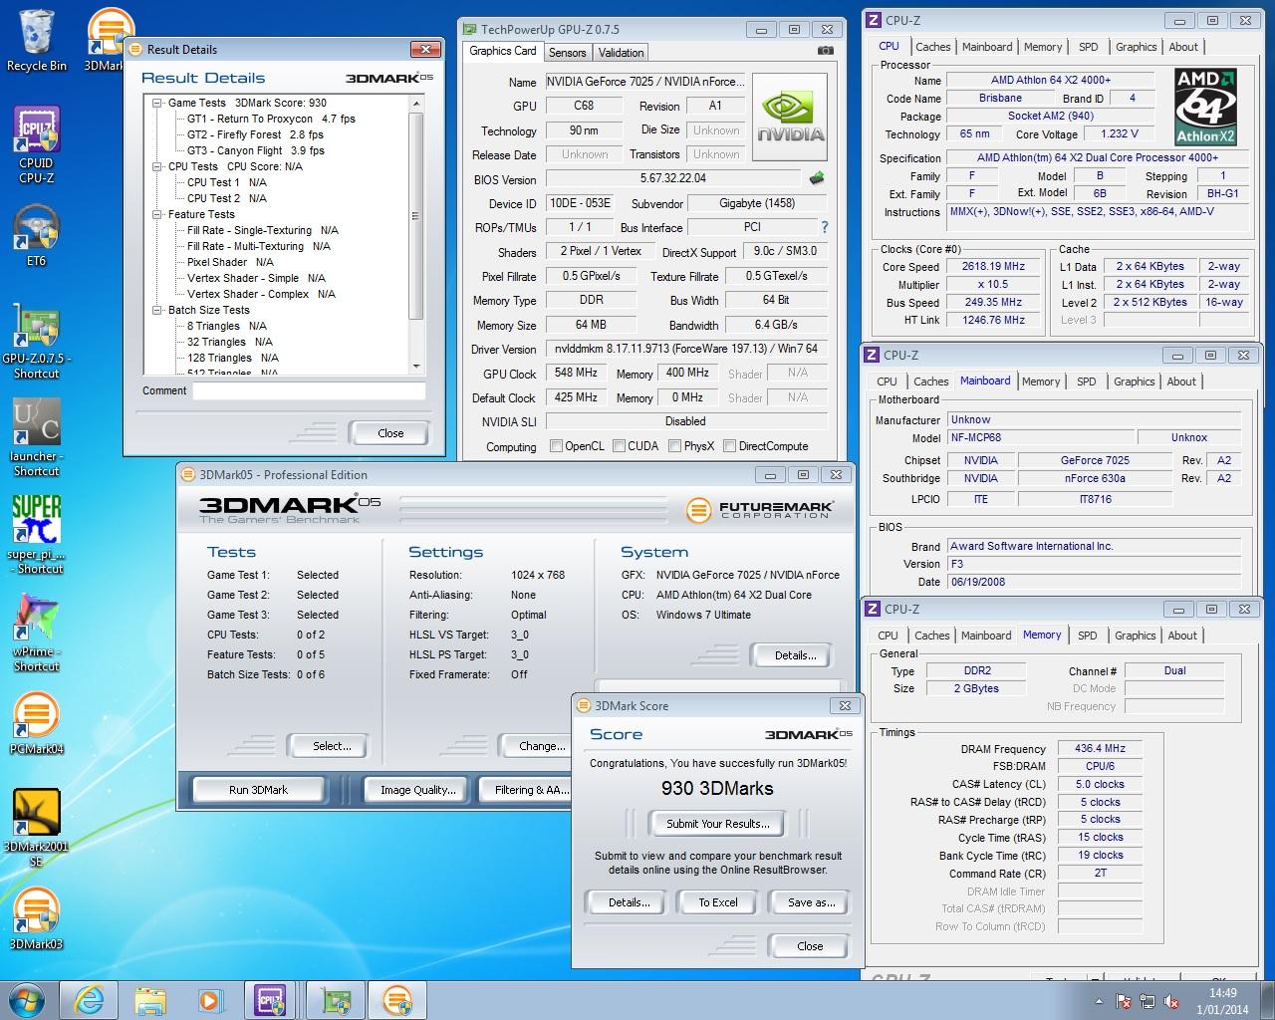Open About tab in bottom CPU-Z window
The image size is (1275, 1020).
[1182, 636]
